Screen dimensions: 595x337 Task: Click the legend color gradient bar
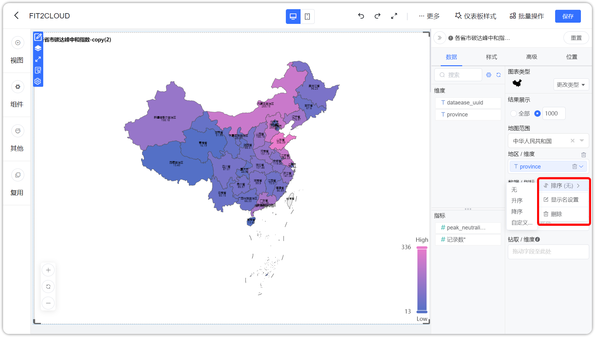pyautogui.click(x=422, y=280)
